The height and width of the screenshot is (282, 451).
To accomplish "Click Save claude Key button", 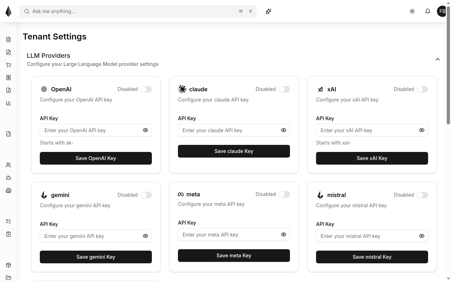I will [234, 151].
